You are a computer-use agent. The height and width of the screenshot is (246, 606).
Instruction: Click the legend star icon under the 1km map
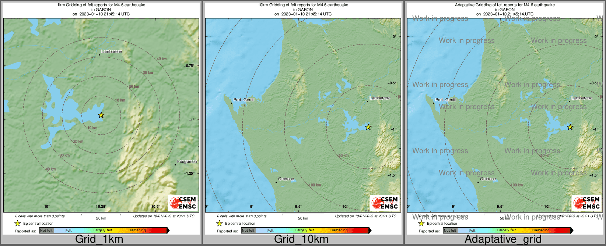(17, 223)
